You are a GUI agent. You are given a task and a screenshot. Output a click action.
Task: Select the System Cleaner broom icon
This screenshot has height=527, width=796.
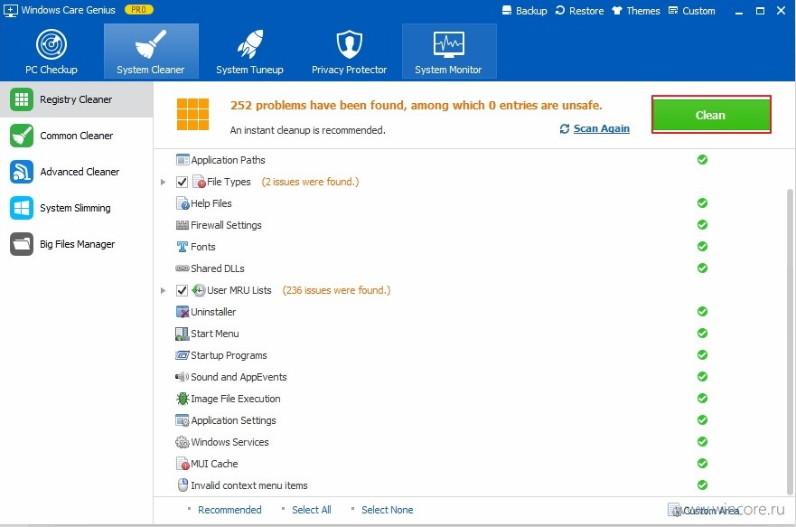pos(151,43)
